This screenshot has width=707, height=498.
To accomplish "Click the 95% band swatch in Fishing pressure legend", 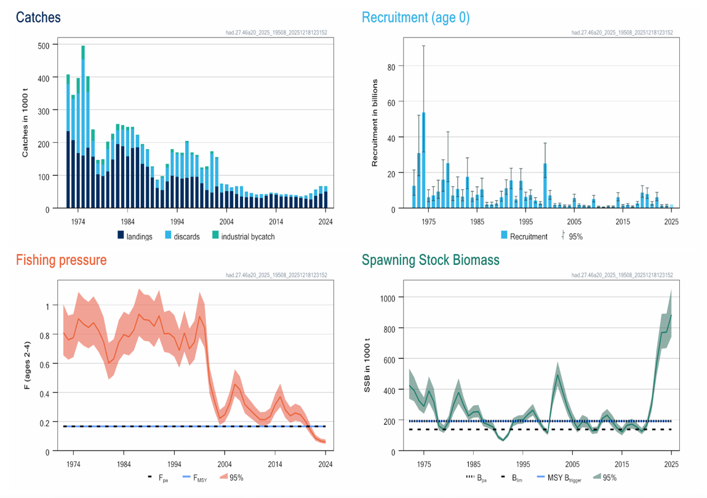I will [222, 478].
